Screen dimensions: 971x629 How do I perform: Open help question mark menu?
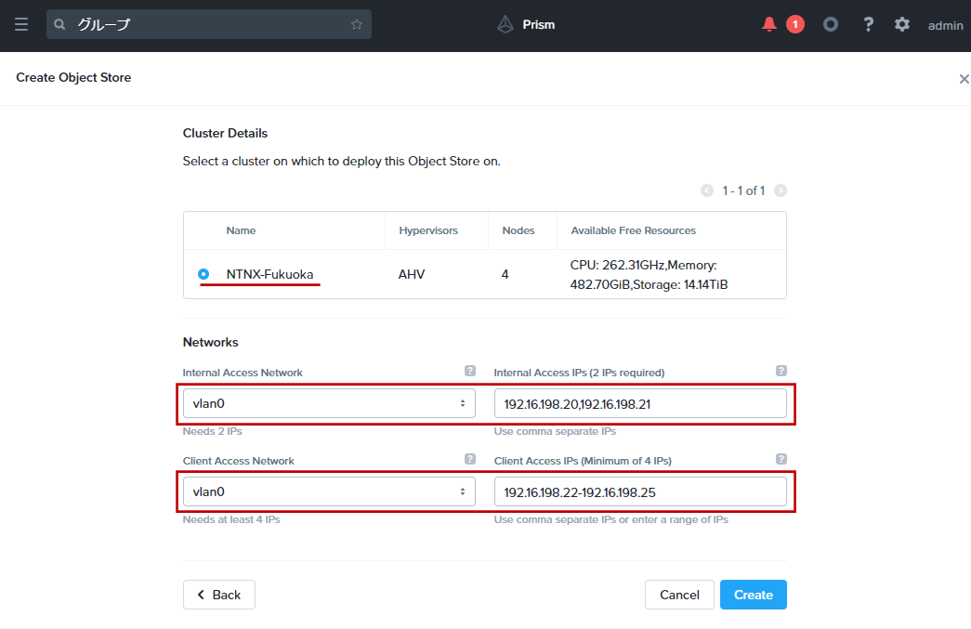(x=868, y=24)
